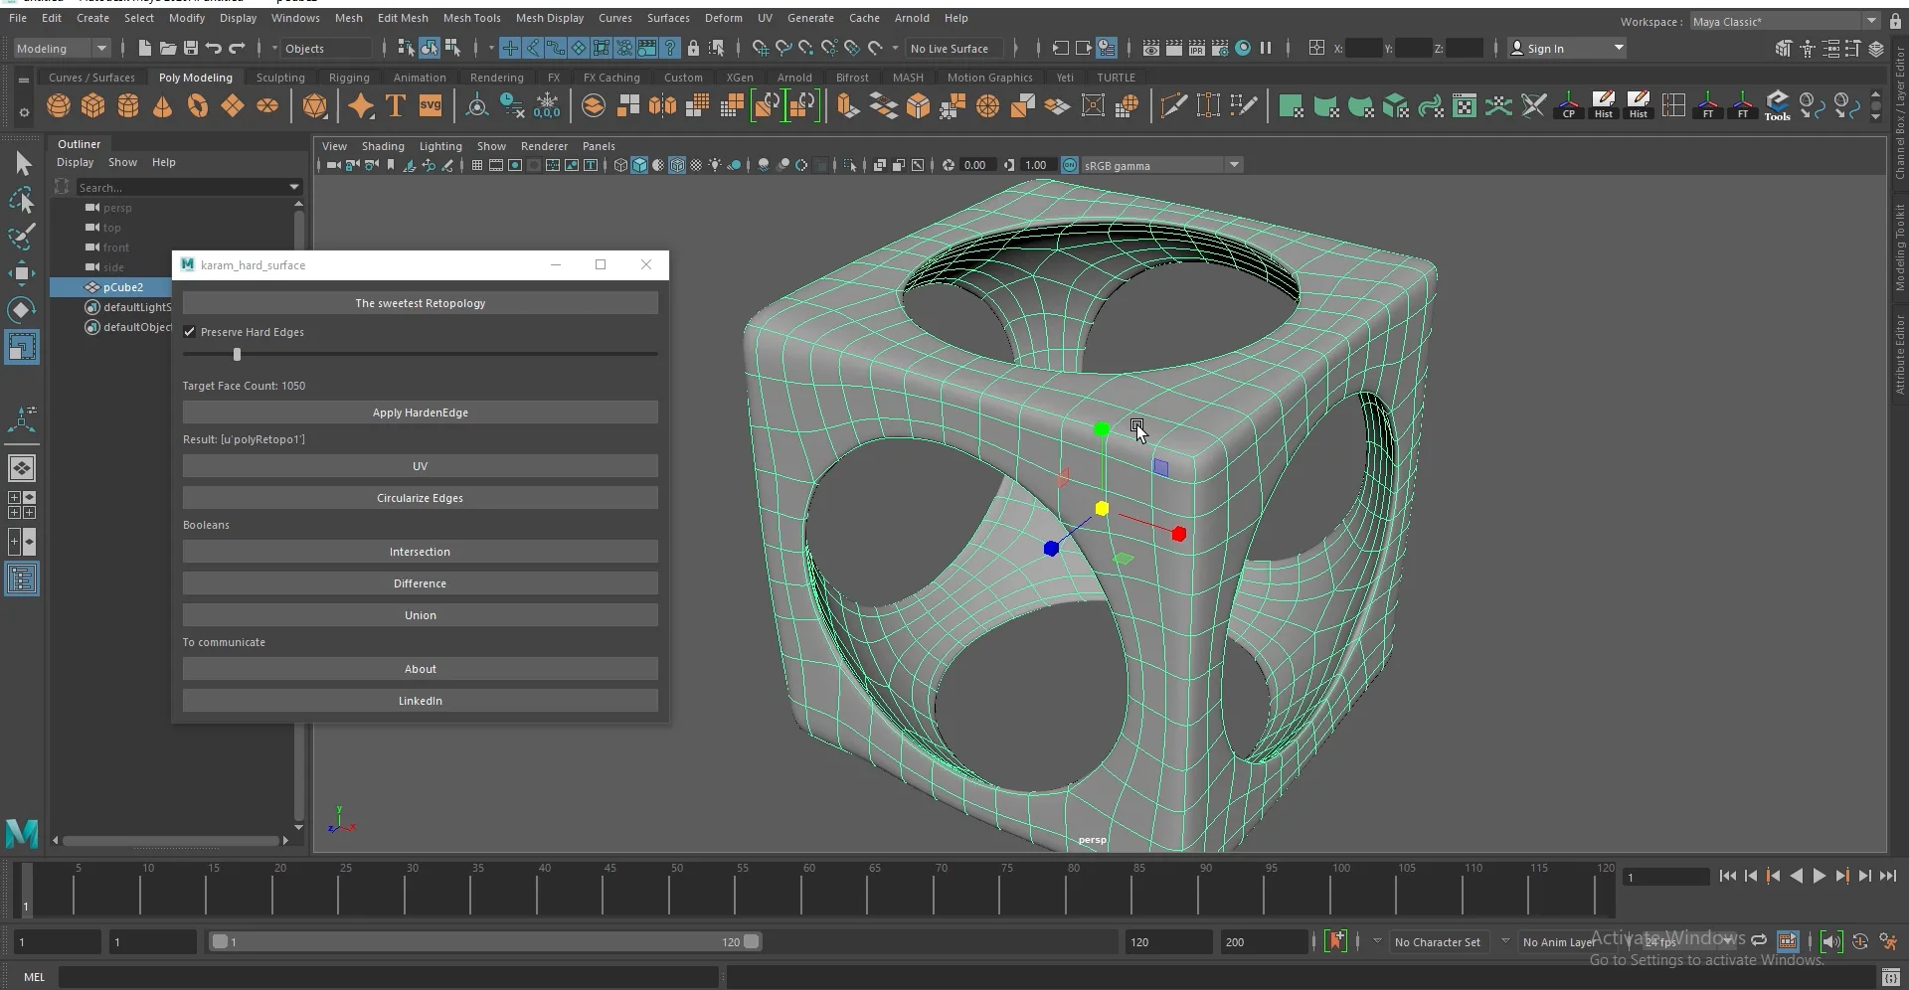Click the Apply HardenEdge button
The width and height of the screenshot is (1909, 990).
420,412
